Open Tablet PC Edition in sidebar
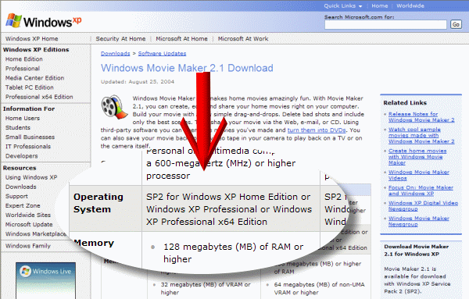 tap(30, 87)
